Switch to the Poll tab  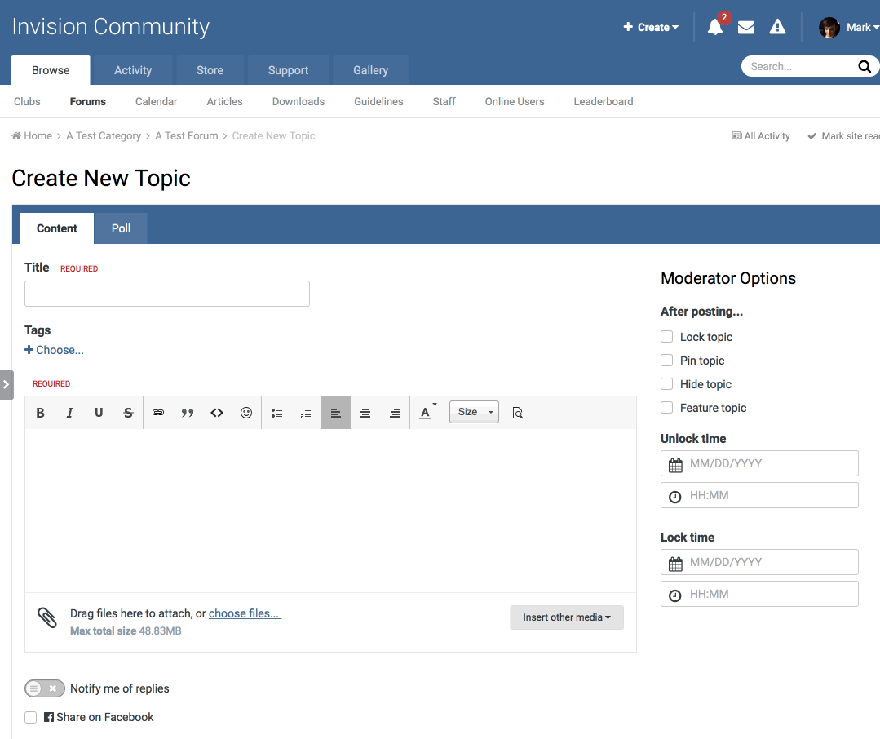[x=122, y=228]
